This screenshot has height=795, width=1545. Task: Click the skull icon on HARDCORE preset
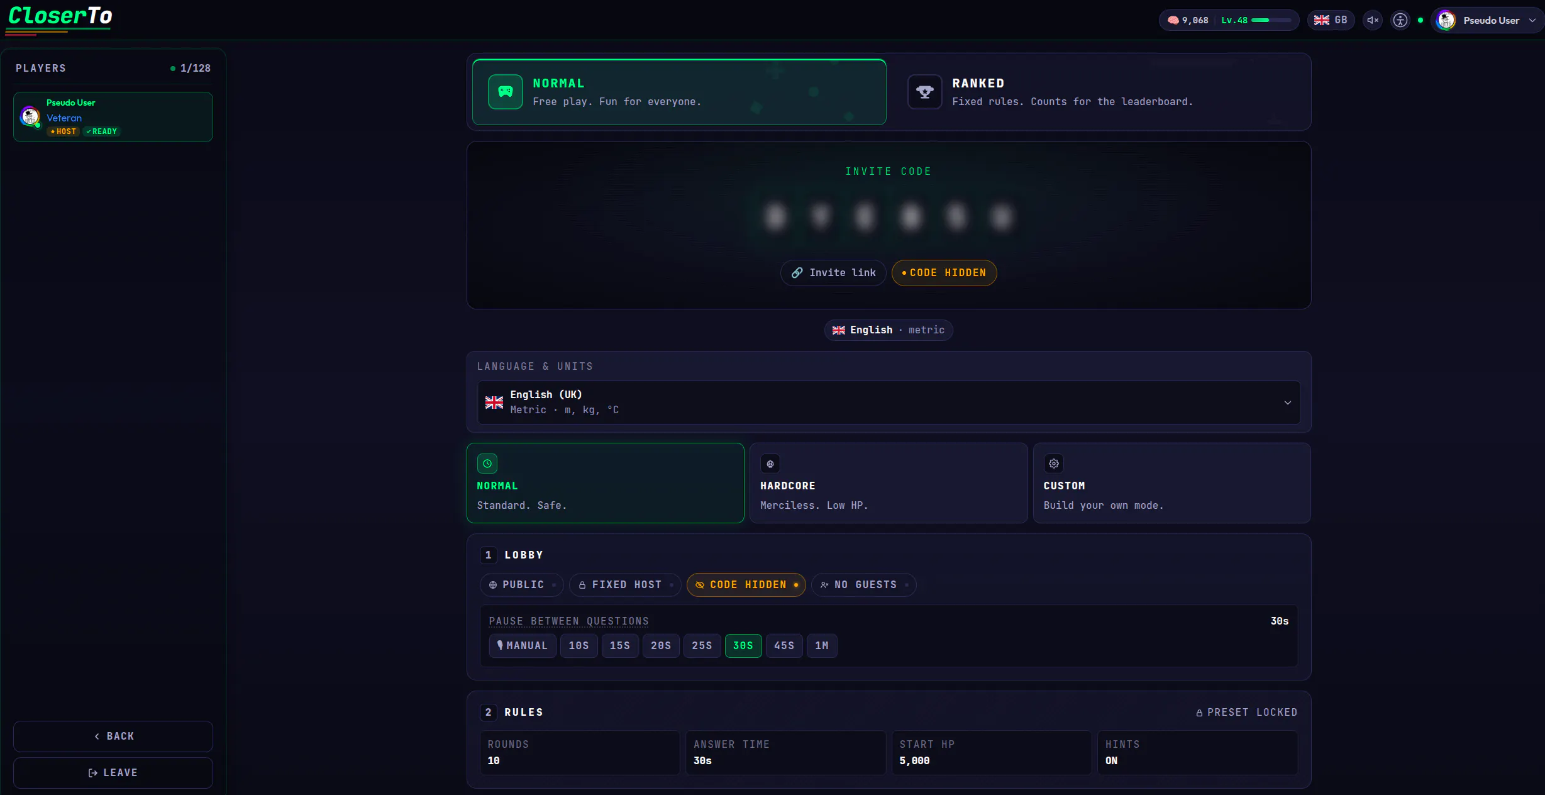pos(770,464)
